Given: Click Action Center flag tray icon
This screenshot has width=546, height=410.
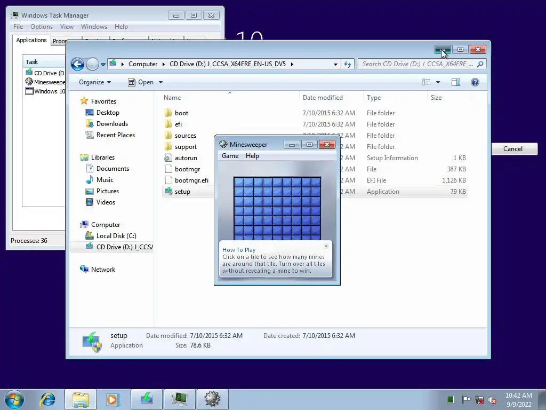Looking at the screenshot, I should coord(466,399).
